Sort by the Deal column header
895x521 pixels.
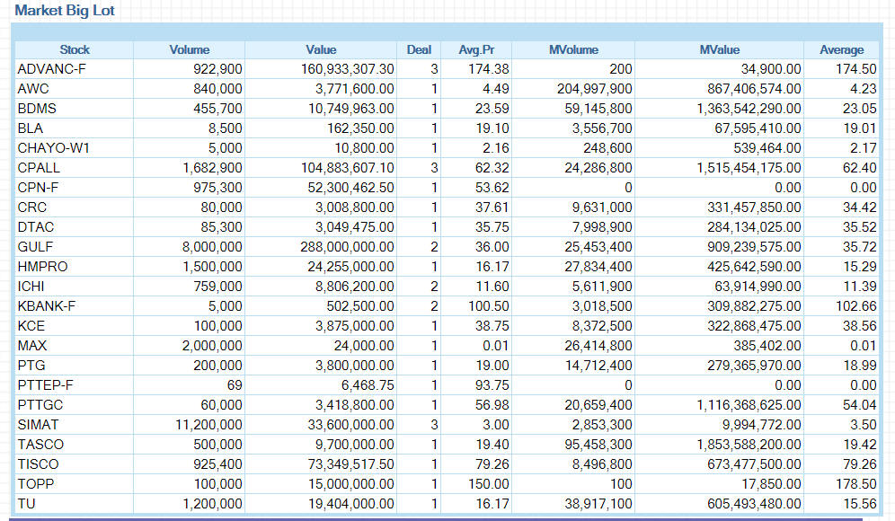click(419, 50)
